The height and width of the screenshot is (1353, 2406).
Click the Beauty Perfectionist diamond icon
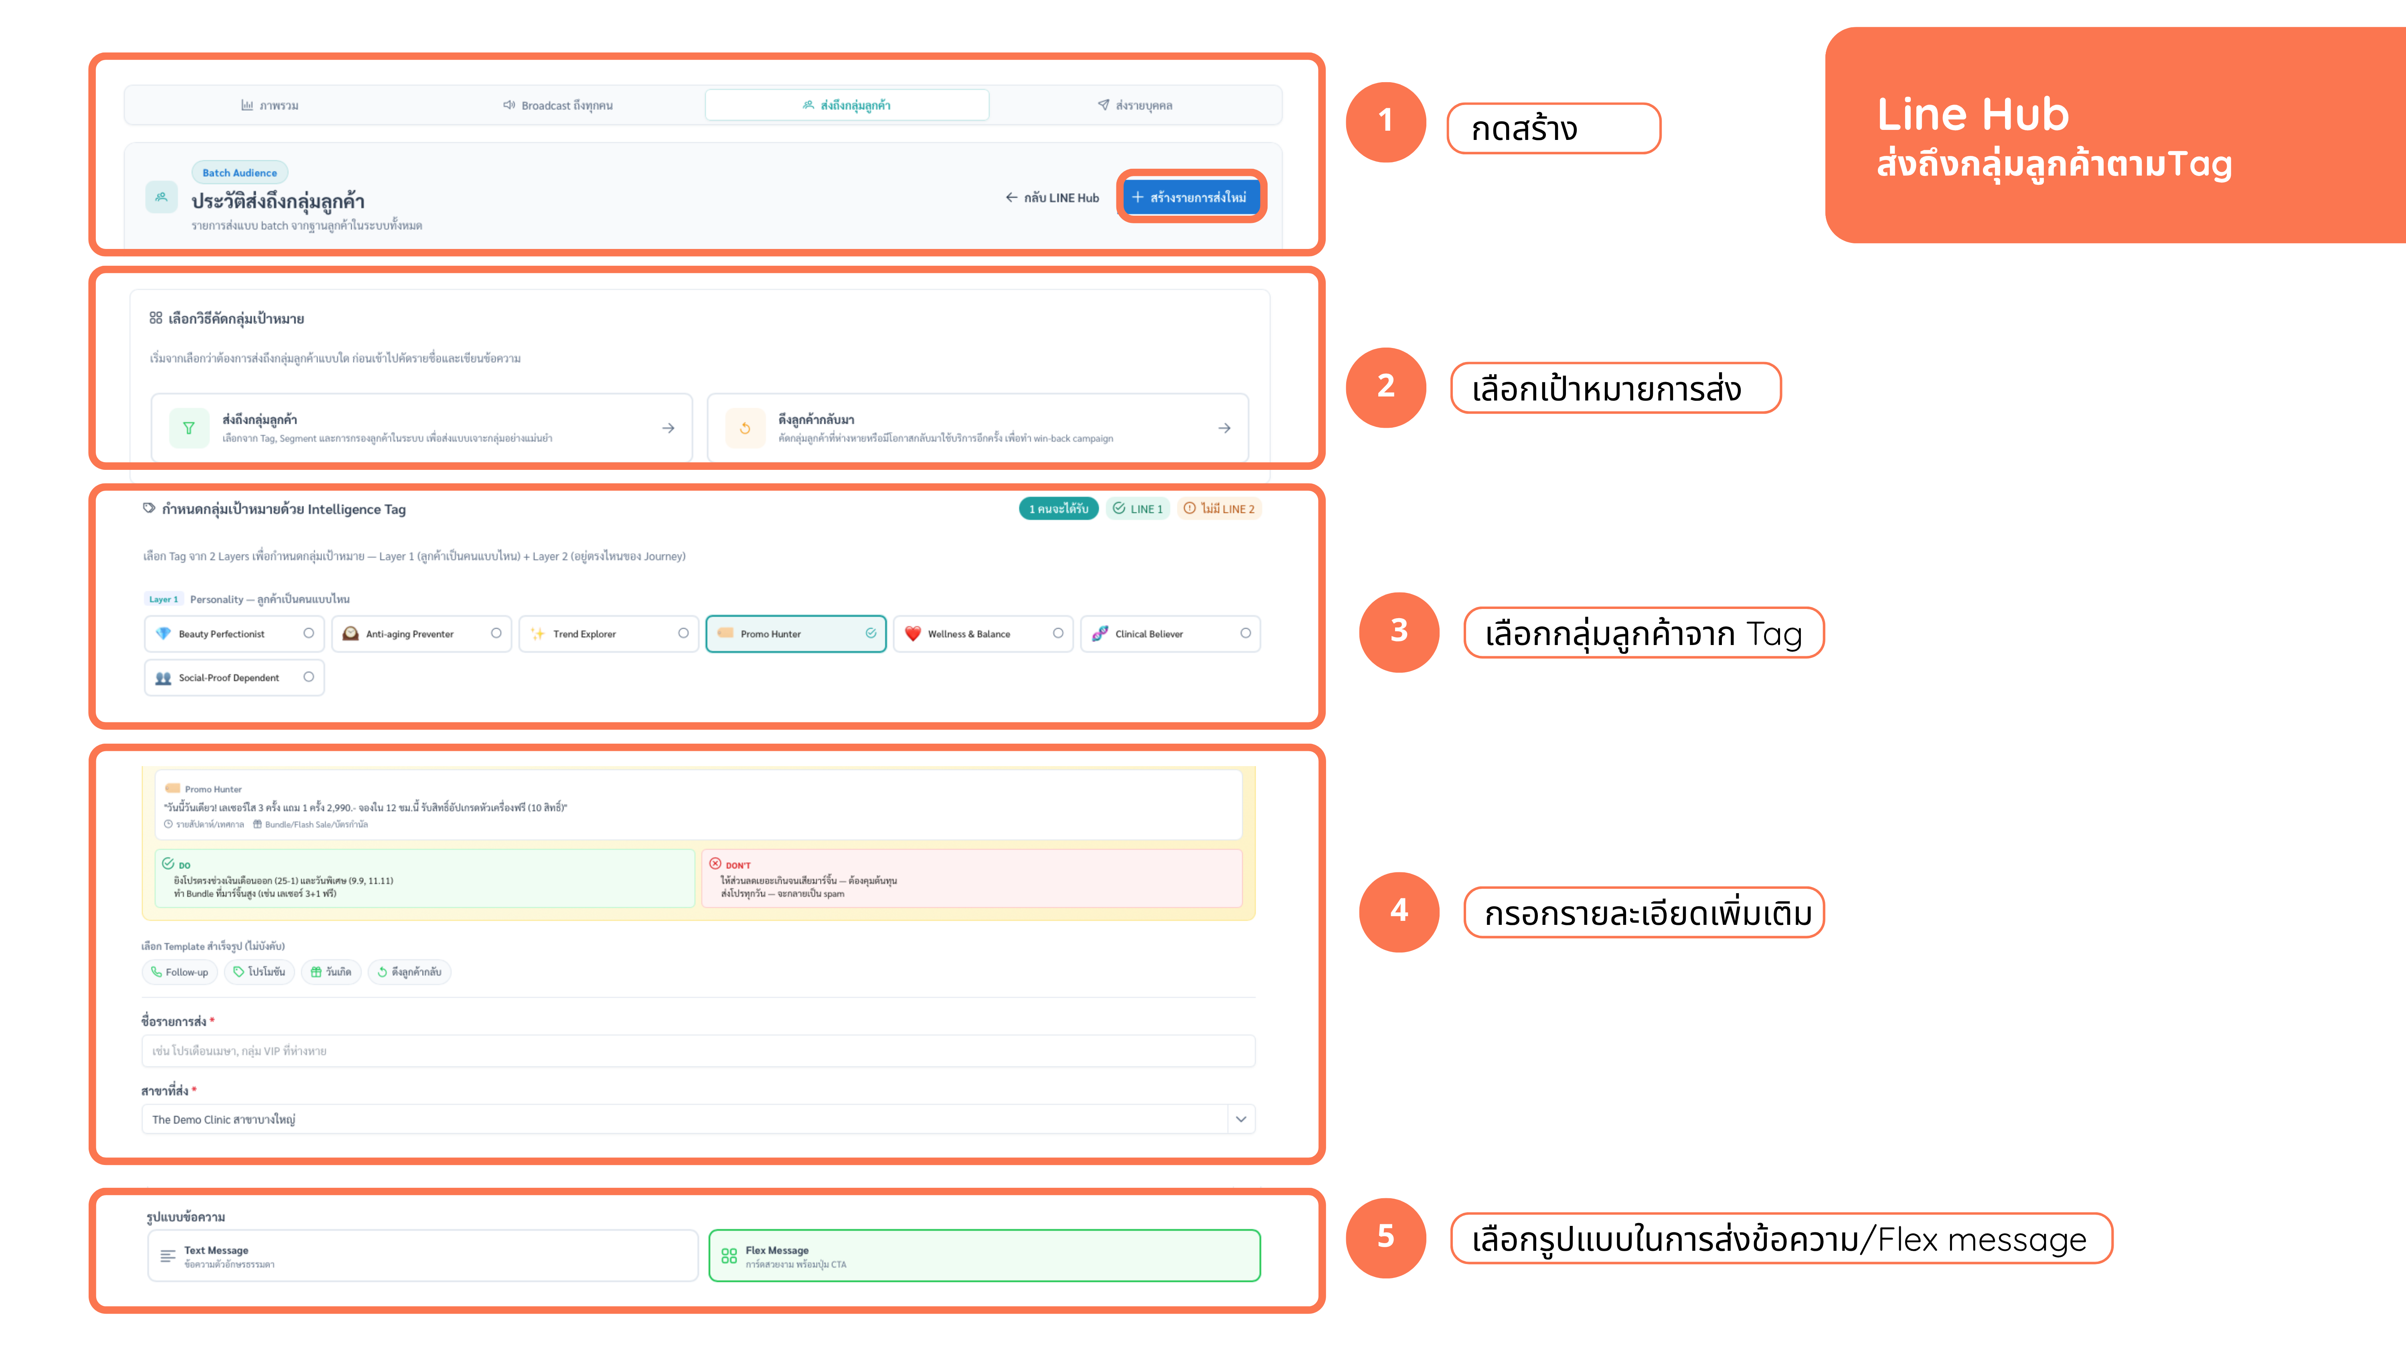pos(164,634)
